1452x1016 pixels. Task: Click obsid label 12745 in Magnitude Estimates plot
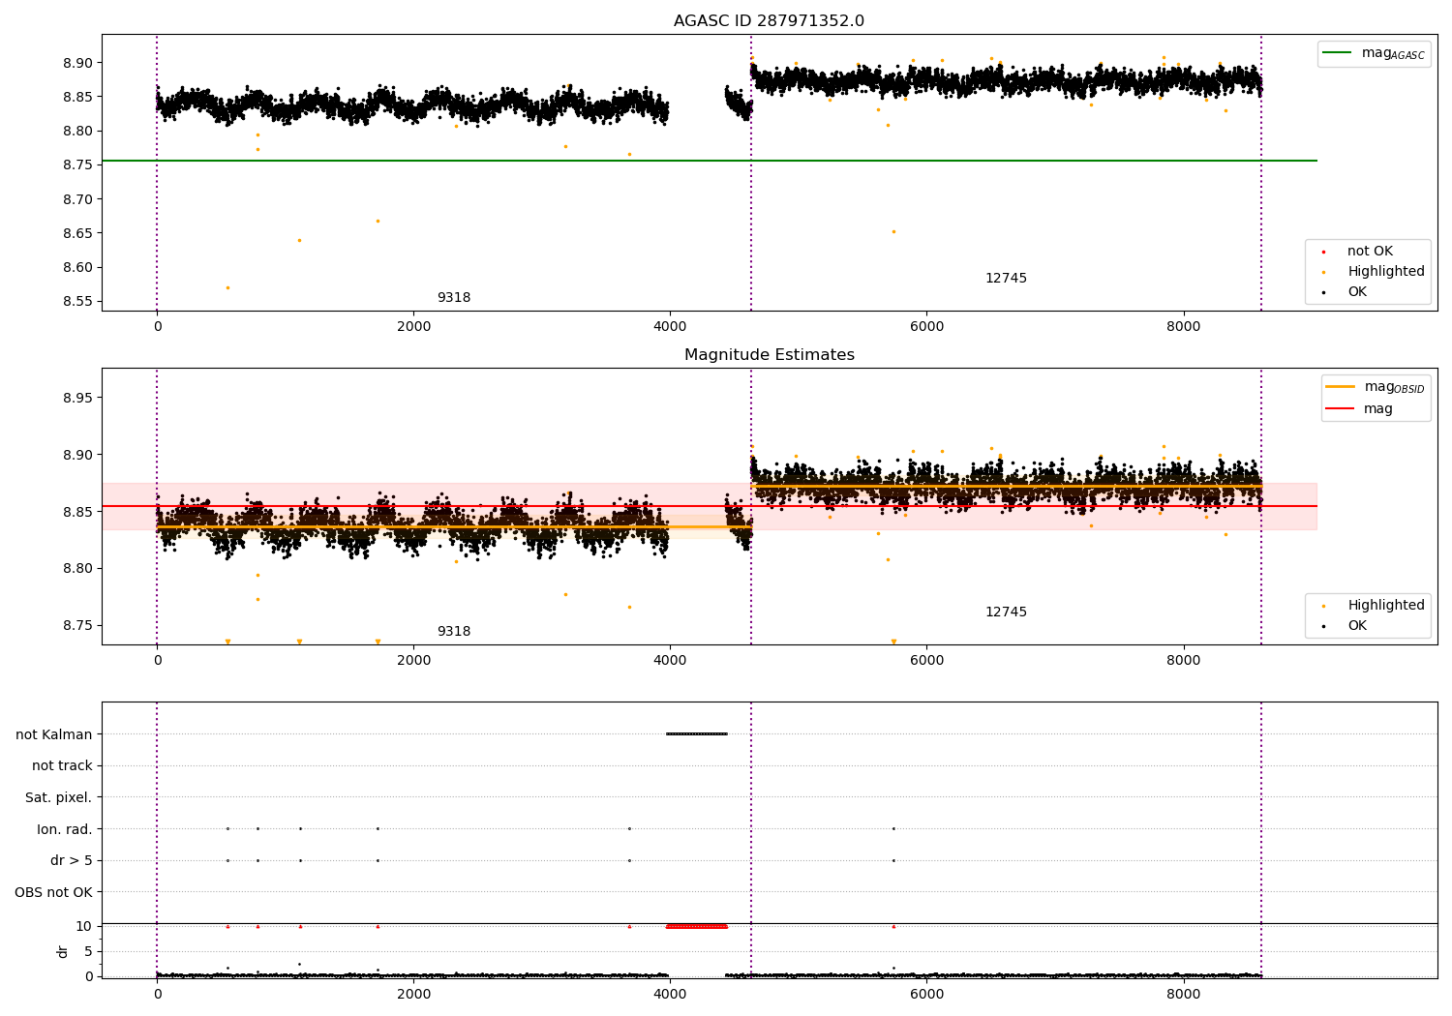pos(1006,612)
